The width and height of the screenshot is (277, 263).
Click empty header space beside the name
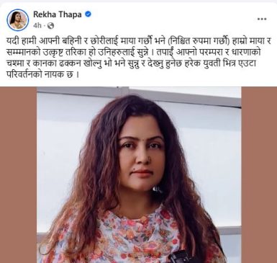click(173, 19)
